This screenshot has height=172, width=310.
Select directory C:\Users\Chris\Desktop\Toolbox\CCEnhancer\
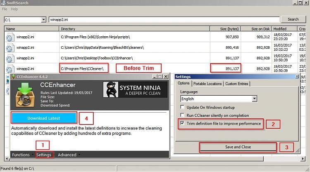click(97, 58)
